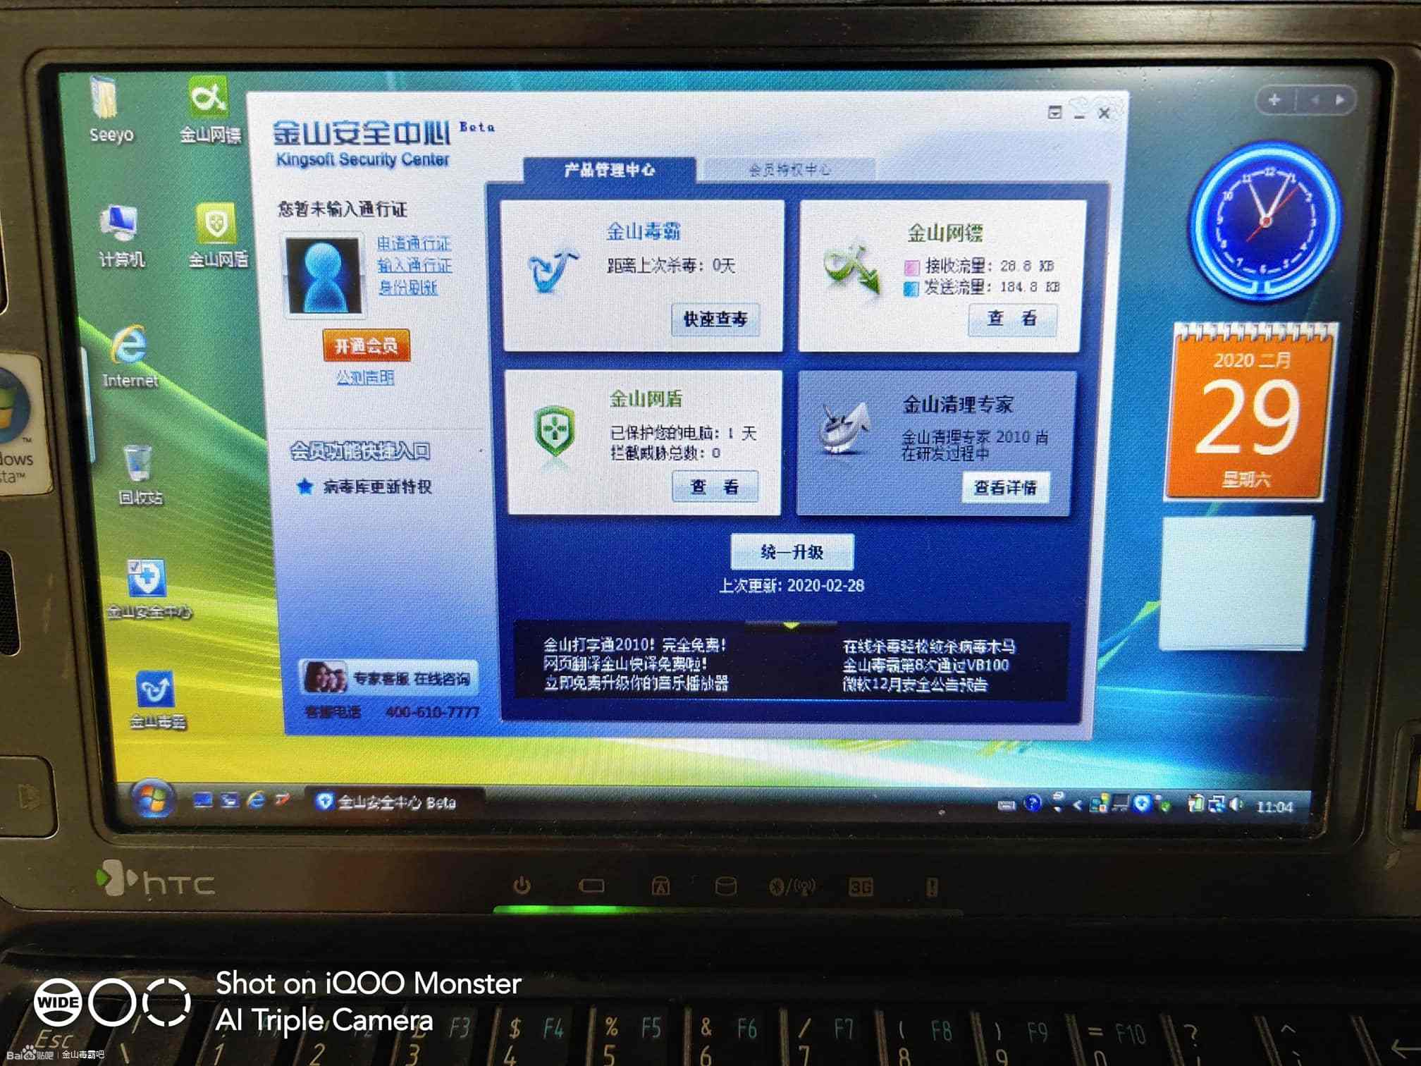The image size is (1421, 1066).
Task: Open the 申请通行证 link
Action: tap(414, 243)
